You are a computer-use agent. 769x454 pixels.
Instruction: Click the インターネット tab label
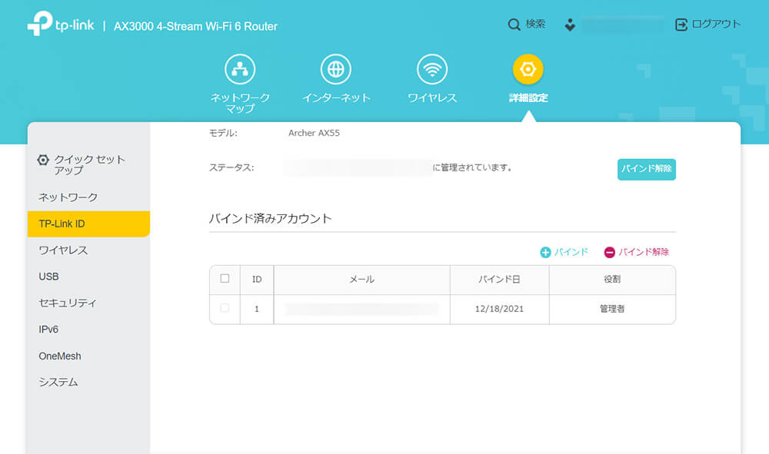pyautogui.click(x=336, y=98)
